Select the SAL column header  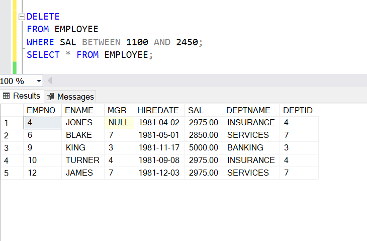204,110
